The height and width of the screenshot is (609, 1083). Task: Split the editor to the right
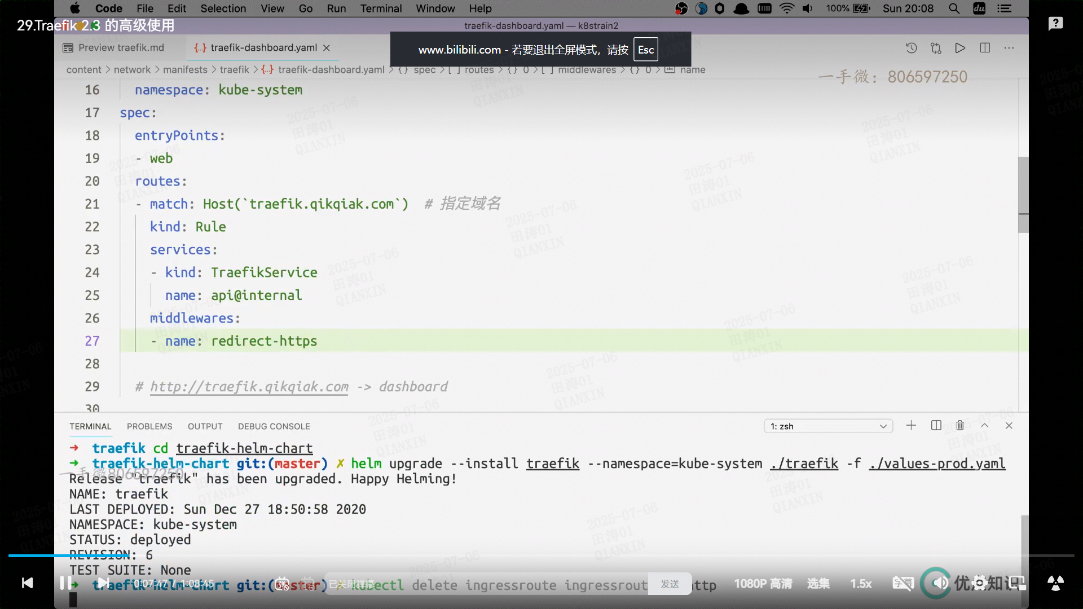click(985, 48)
